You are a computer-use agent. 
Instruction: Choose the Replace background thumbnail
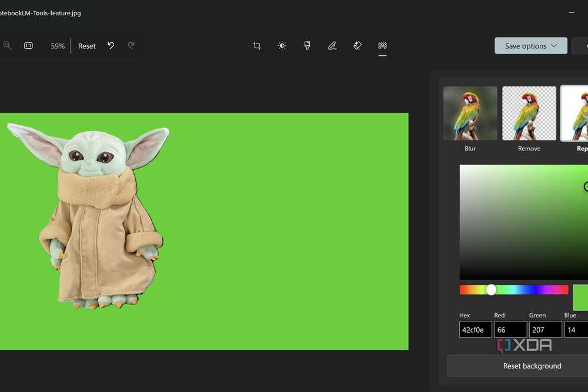[x=574, y=113]
